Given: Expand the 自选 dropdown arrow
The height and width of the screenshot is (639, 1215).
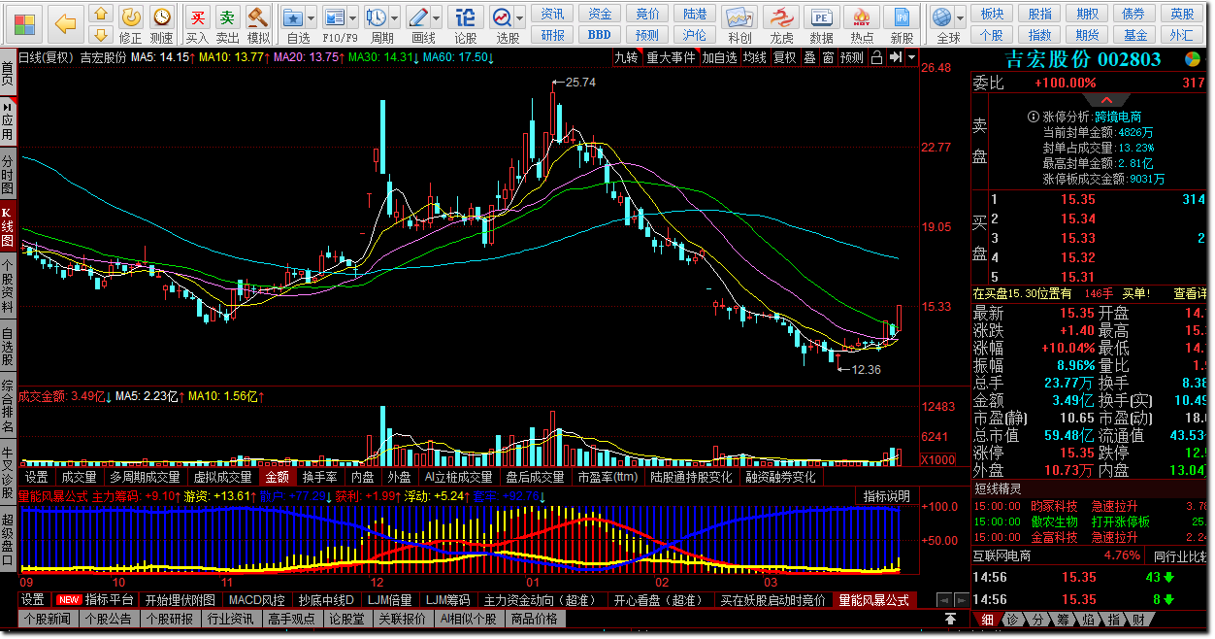Looking at the screenshot, I should tap(311, 17).
